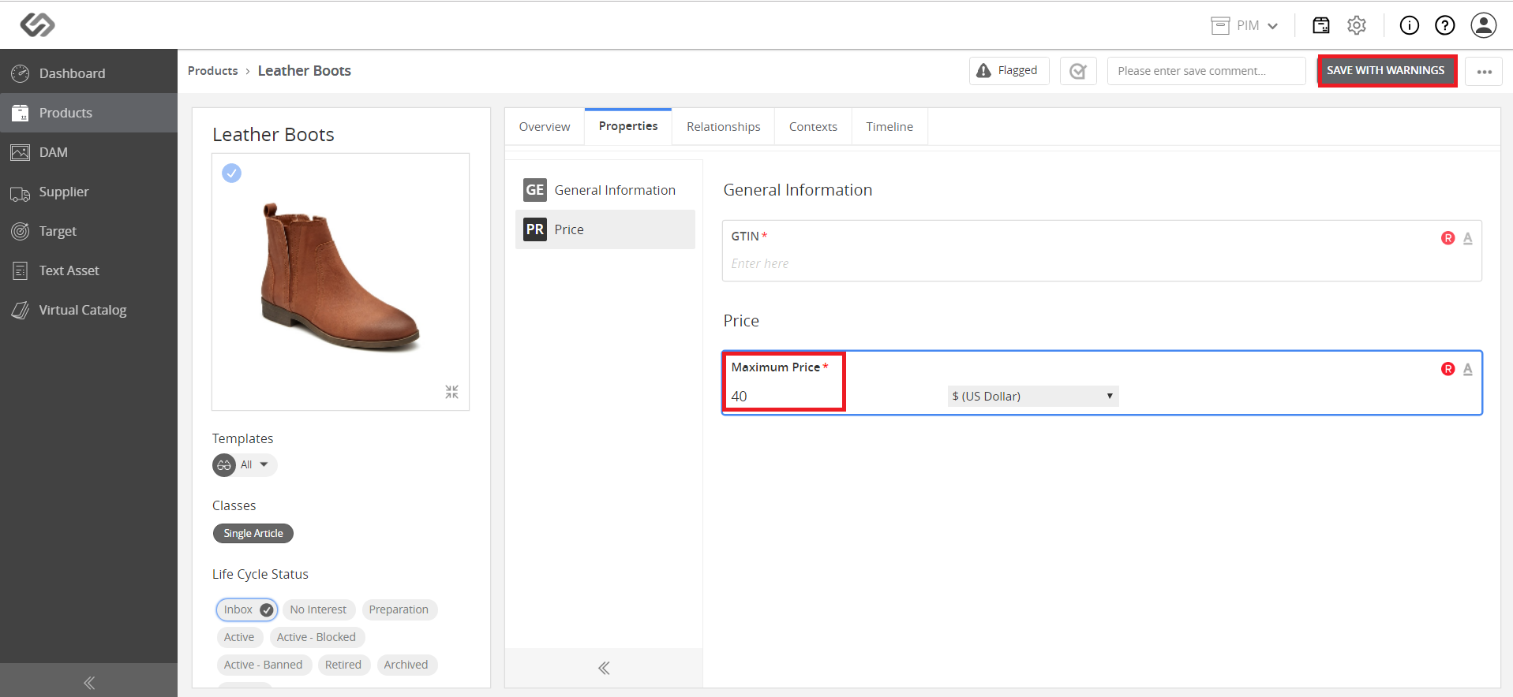Select the Retired life cycle status
1513x697 pixels.
click(x=343, y=665)
